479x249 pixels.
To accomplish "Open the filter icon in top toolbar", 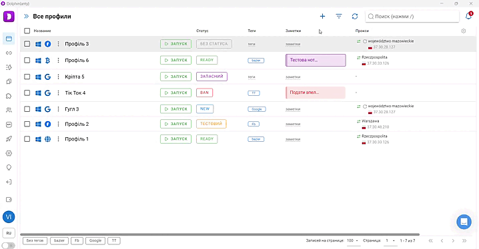I will click(339, 16).
